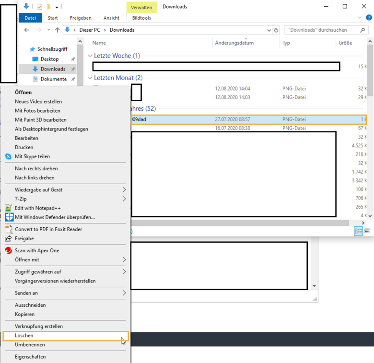Switch to large thumbnails view icon
This screenshot has height=363, width=374.
coord(367,231)
